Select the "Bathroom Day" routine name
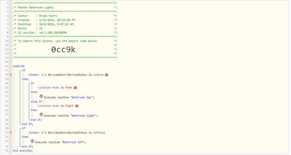 pos(82,97)
